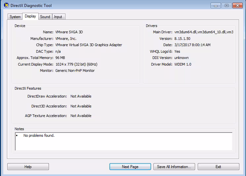
Task: Click the "Current Display Mode:" label
Action: point(36,64)
